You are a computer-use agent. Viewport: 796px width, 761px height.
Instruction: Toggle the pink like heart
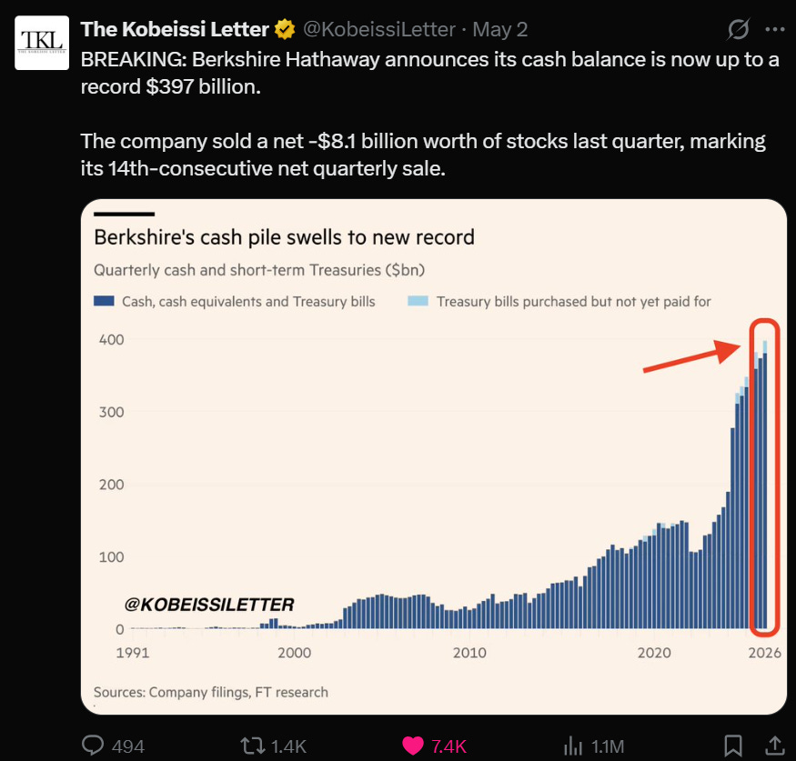click(x=413, y=746)
